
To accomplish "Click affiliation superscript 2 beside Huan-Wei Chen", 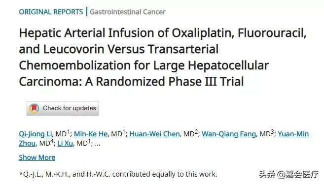I will click(196, 131).
